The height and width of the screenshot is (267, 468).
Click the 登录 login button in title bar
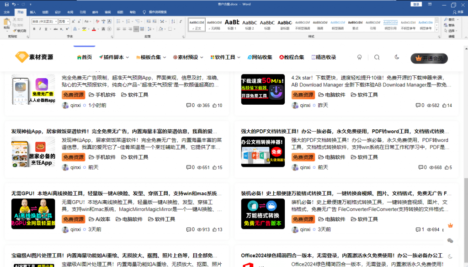(416, 4)
